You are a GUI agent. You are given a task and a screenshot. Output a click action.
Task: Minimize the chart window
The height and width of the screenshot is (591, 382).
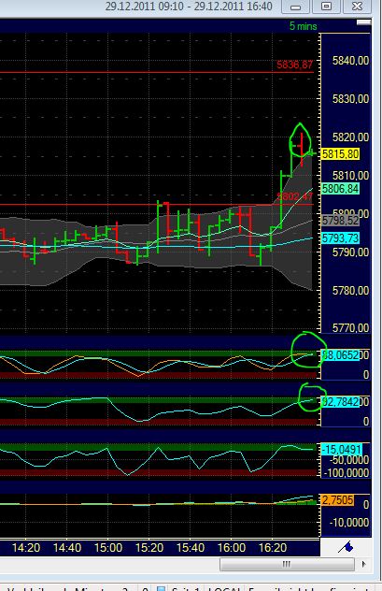[296, 7]
